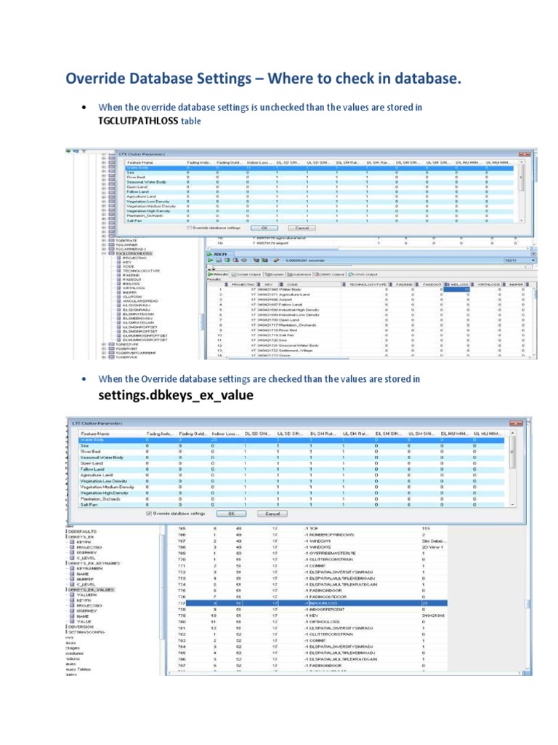Image resolution: width=558 pixels, height=745 pixels.
Task: Select the DBKEYS_EX_VALUES table in the tree
Action: tap(91, 589)
